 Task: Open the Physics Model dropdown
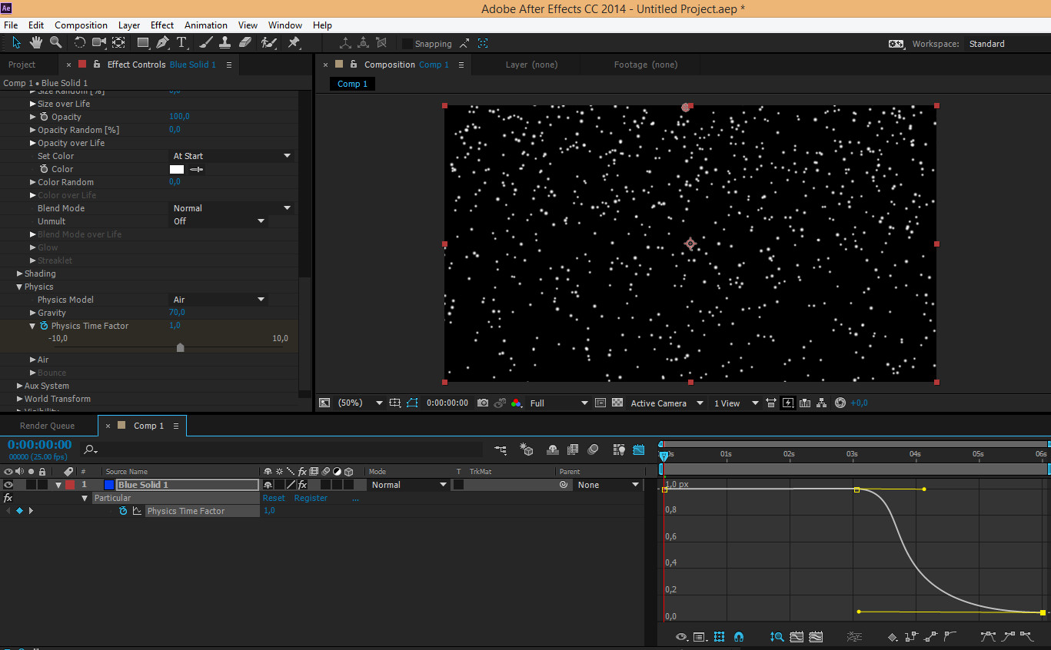218,300
